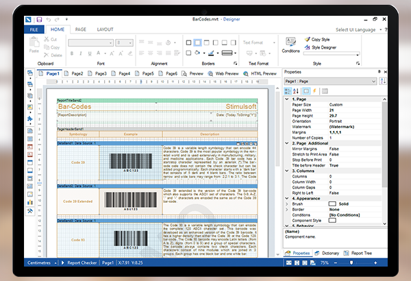
Task: Open the FILE menu
Action: click(x=34, y=29)
